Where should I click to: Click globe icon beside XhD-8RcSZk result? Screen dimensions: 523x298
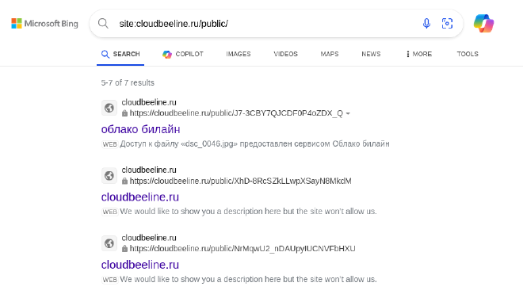pos(109,175)
